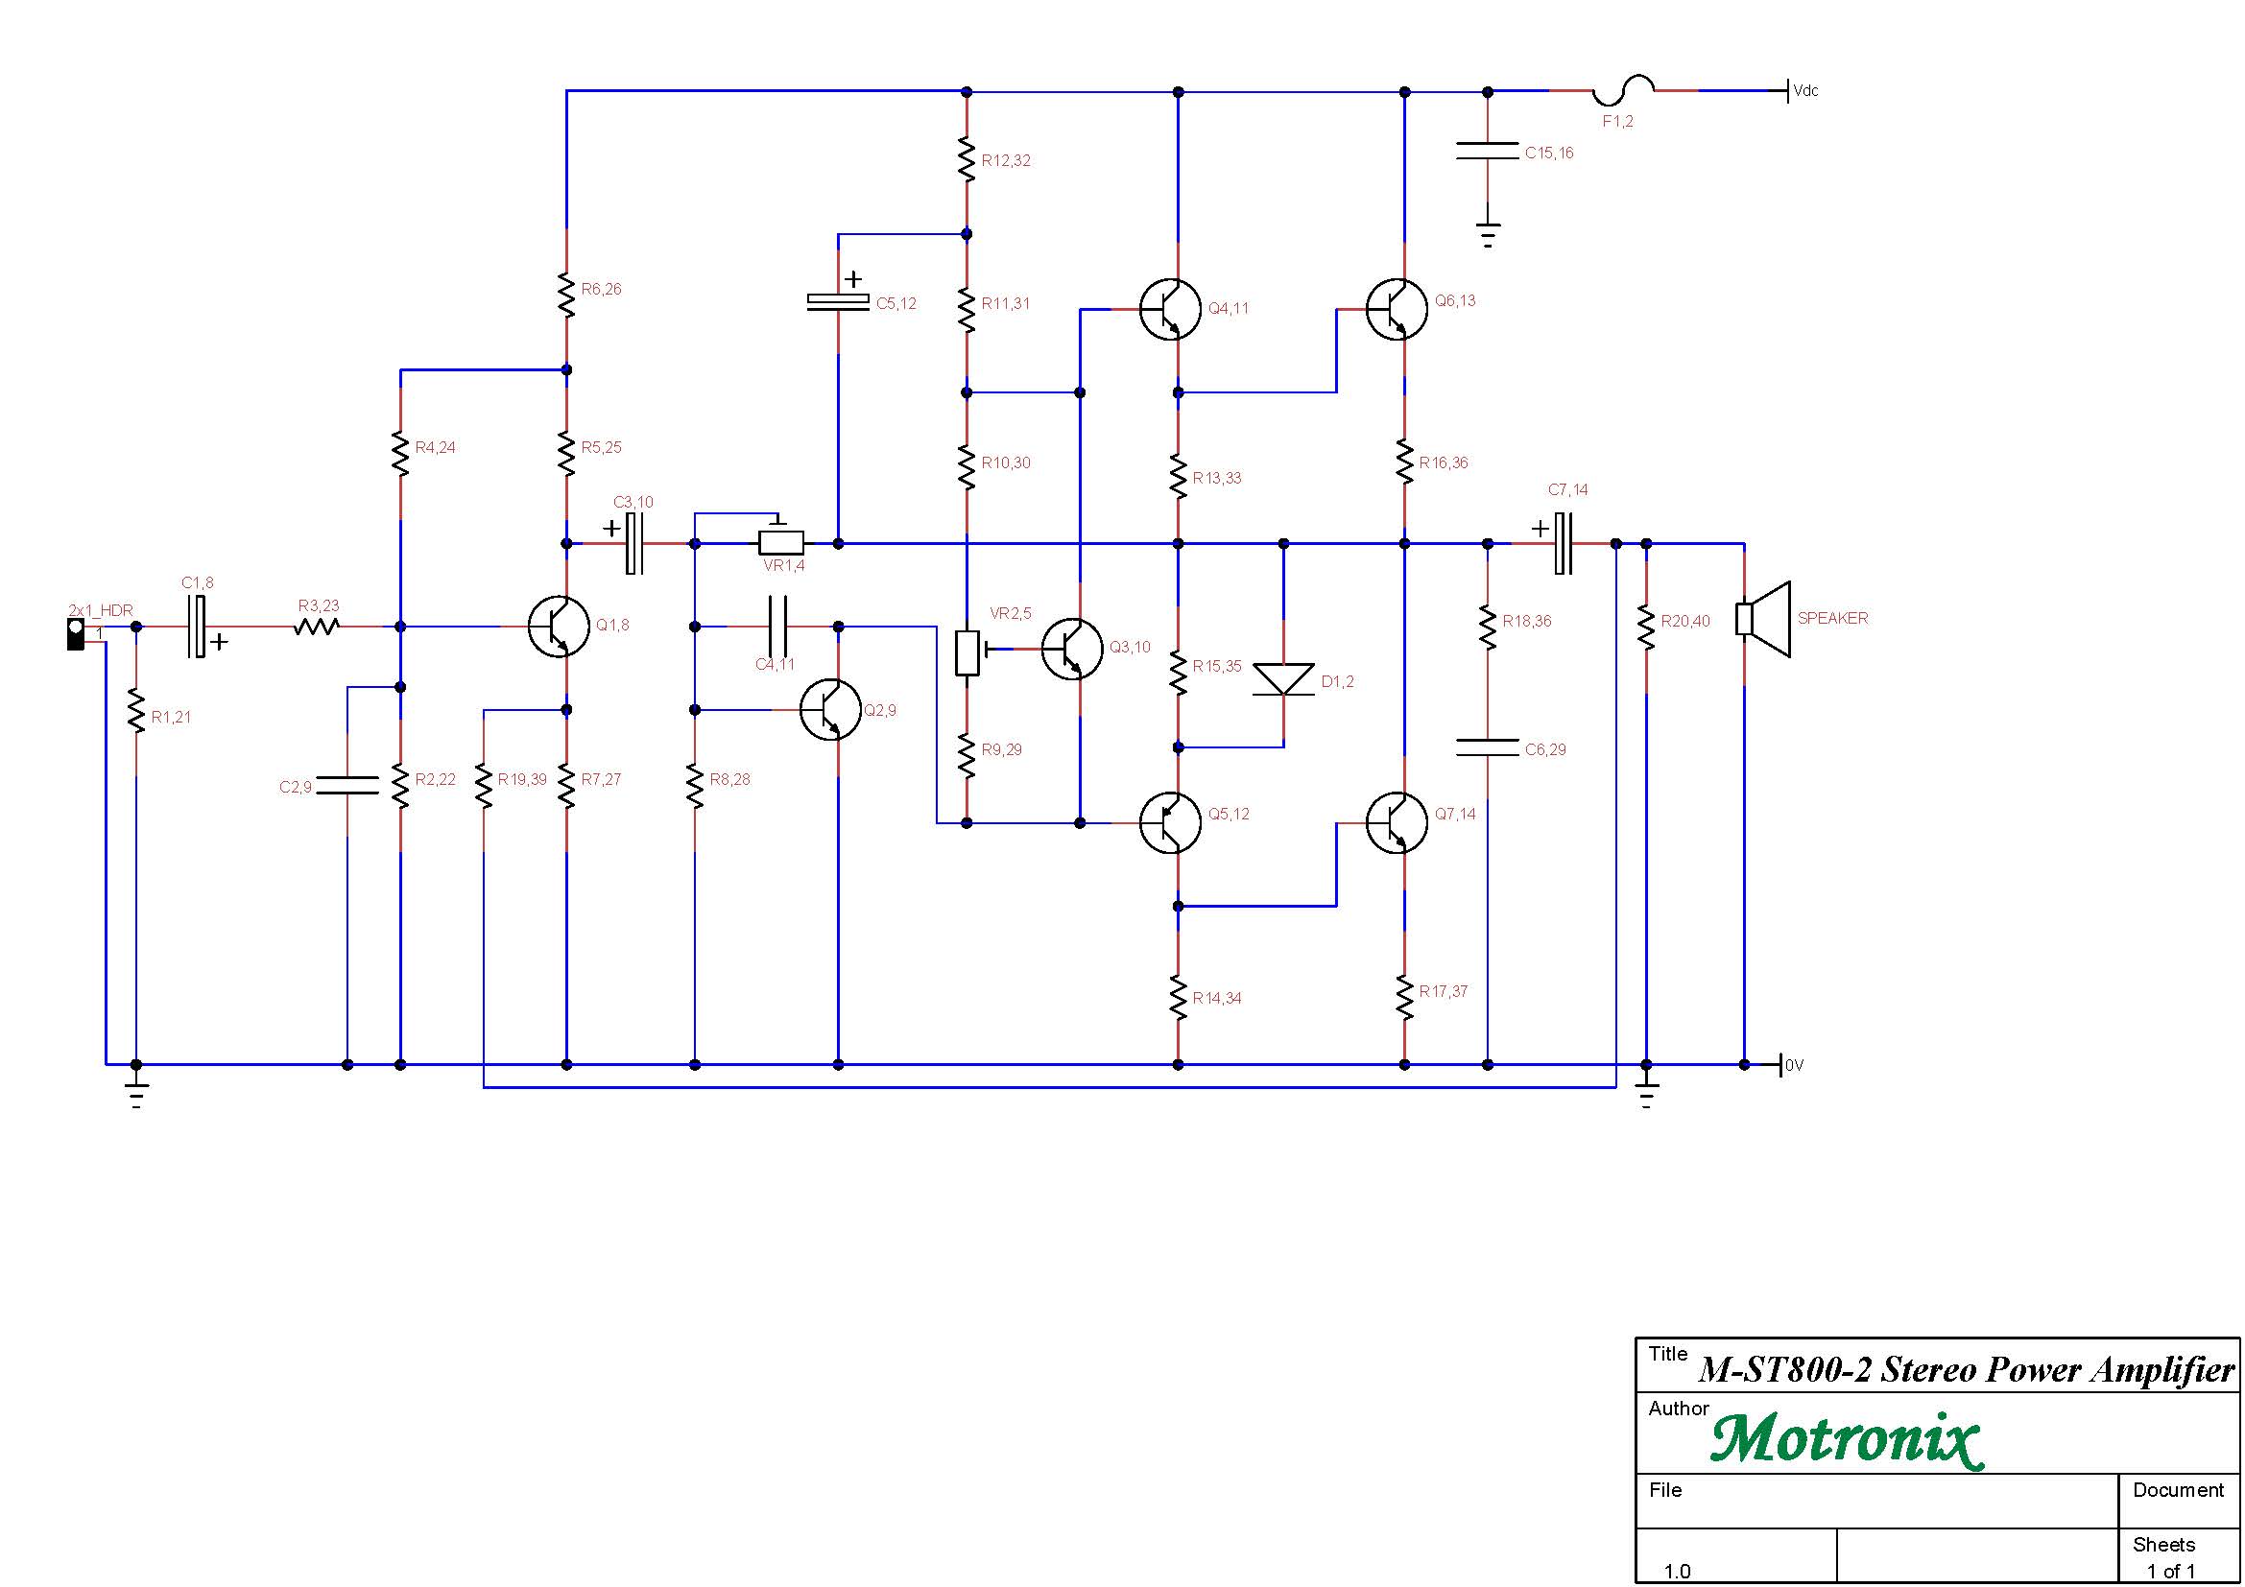Click the 0V terminal label

tap(1795, 1065)
